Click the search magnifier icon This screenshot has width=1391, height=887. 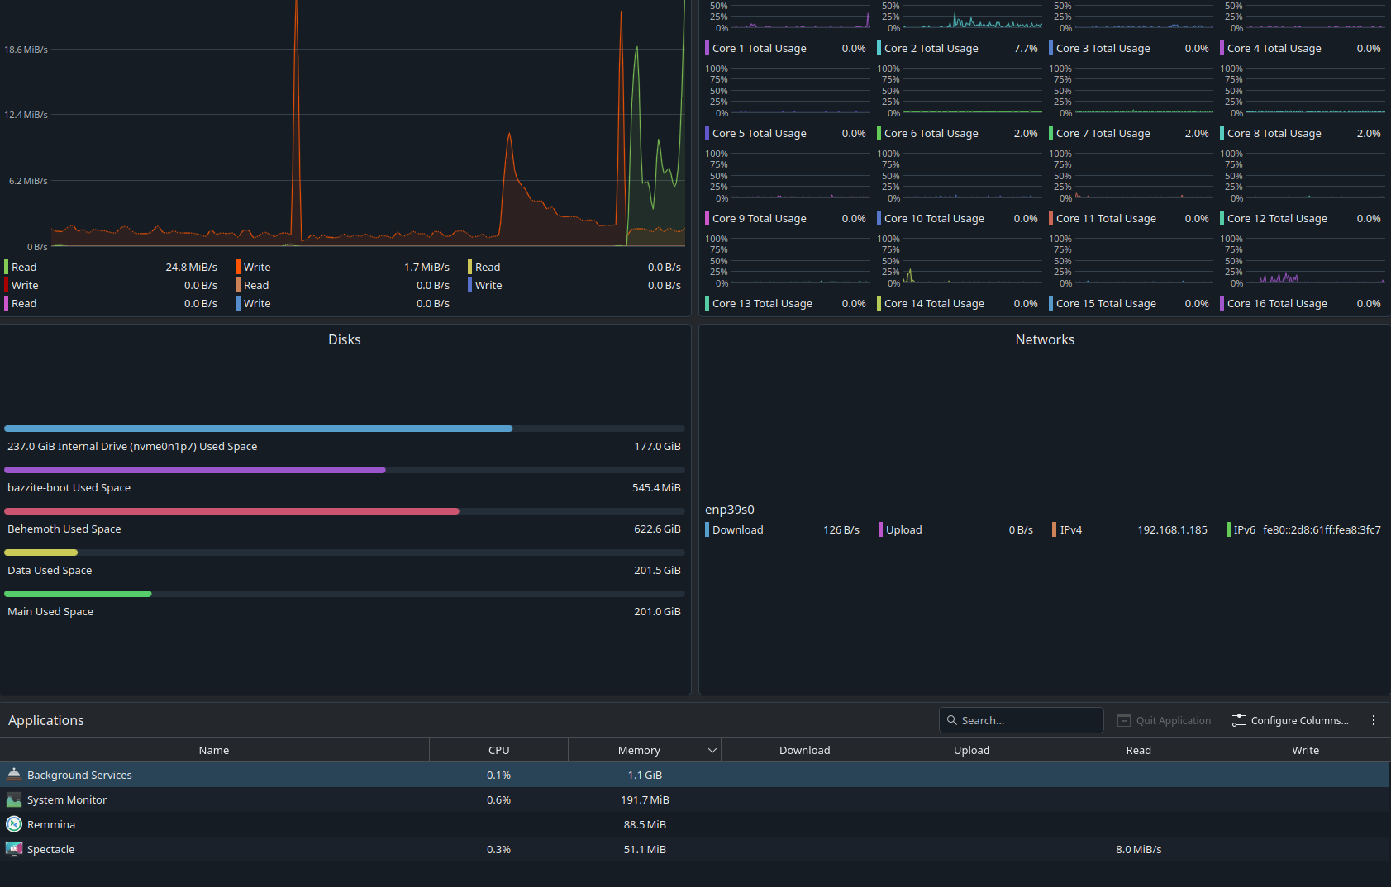[952, 720]
